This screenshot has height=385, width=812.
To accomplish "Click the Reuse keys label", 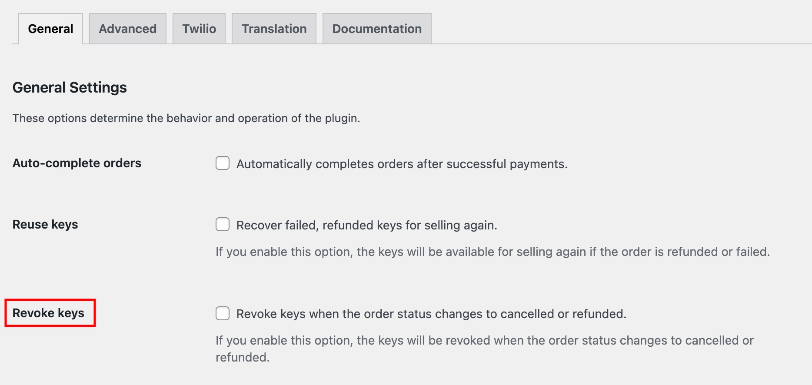I will click(45, 224).
